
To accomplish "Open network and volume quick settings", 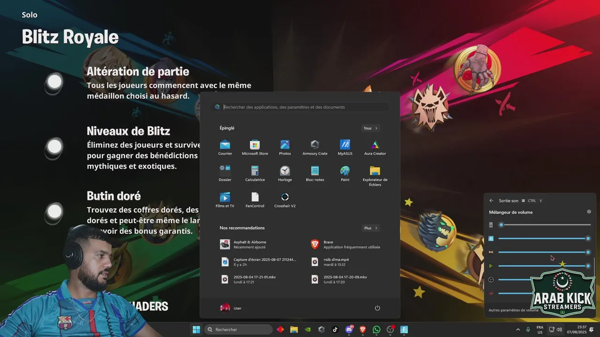I will click(x=555, y=330).
